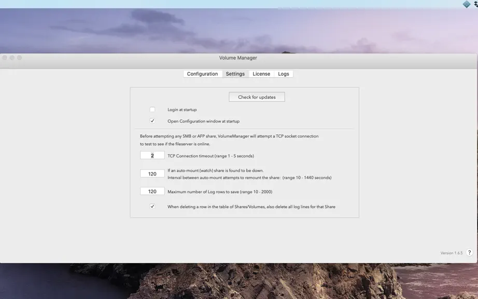Enable the Login at startup checkbox
Screen dimensions: 478x299
click(152, 110)
